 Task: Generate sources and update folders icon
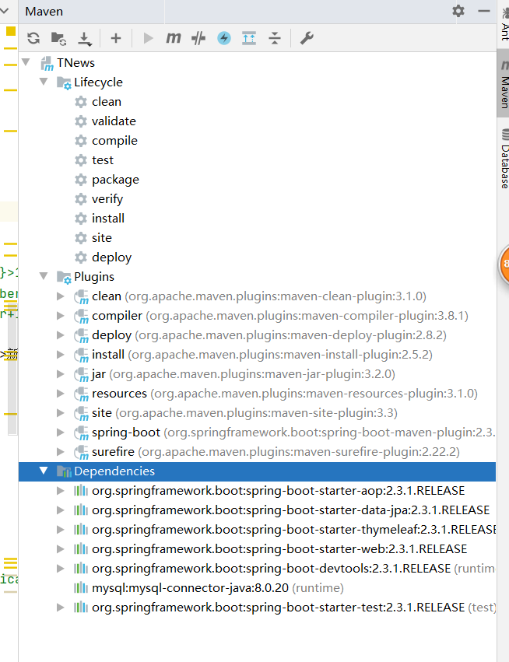(58, 38)
